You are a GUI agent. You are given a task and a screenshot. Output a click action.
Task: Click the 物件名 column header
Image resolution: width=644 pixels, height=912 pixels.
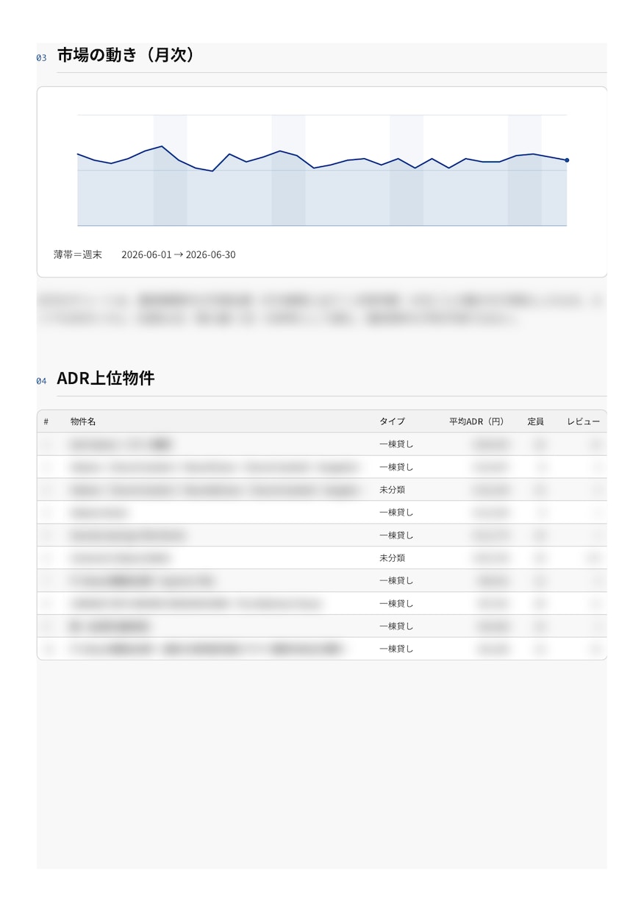click(x=83, y=422)
